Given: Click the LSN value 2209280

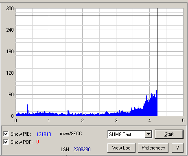Looking at the screenshot, I should [x=82, y=149].
